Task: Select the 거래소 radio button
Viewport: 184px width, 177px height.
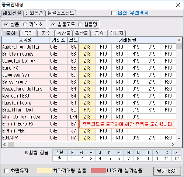Action: click(x=25, y=25)
